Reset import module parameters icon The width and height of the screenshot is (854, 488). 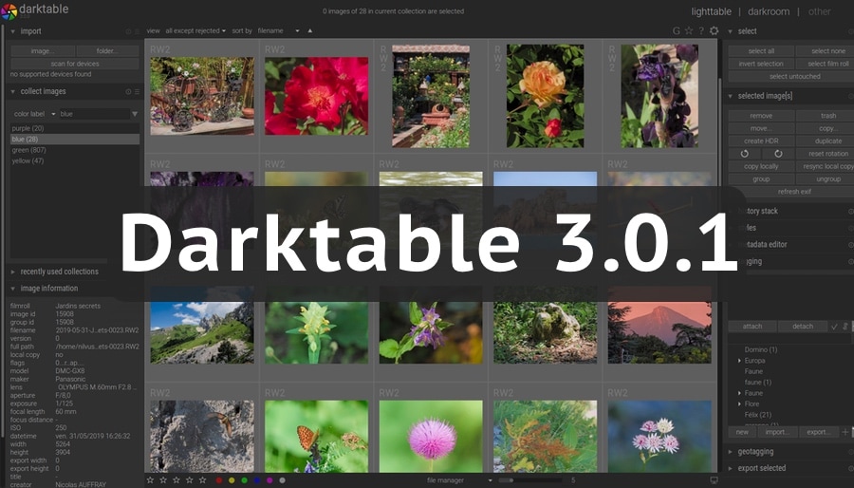(128, 31)
